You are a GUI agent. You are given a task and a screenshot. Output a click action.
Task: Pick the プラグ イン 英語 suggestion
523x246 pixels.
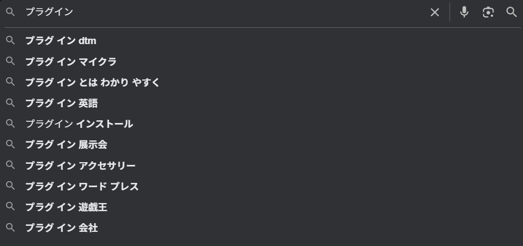point(62,103)
